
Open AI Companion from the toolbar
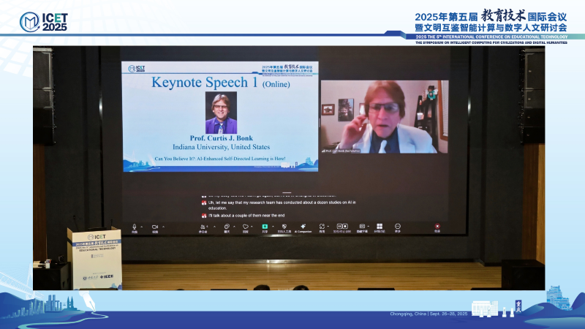click(303, 226)
